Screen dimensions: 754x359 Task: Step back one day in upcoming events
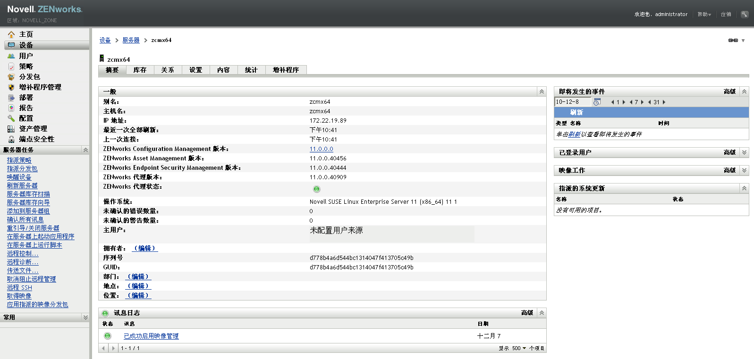point(612,102)
